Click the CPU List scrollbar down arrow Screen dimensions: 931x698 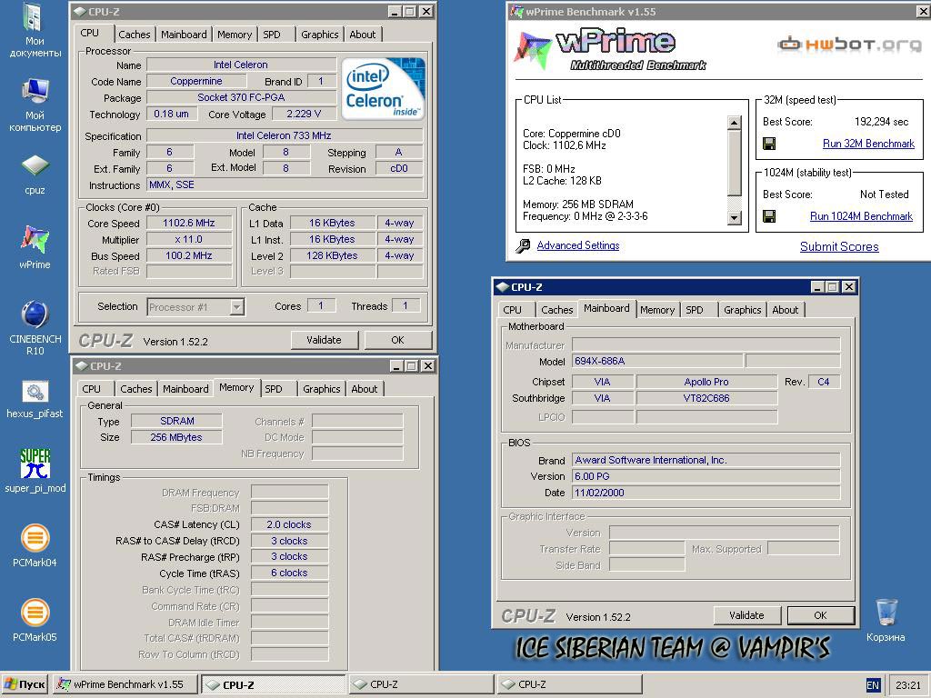click(735, 218)
